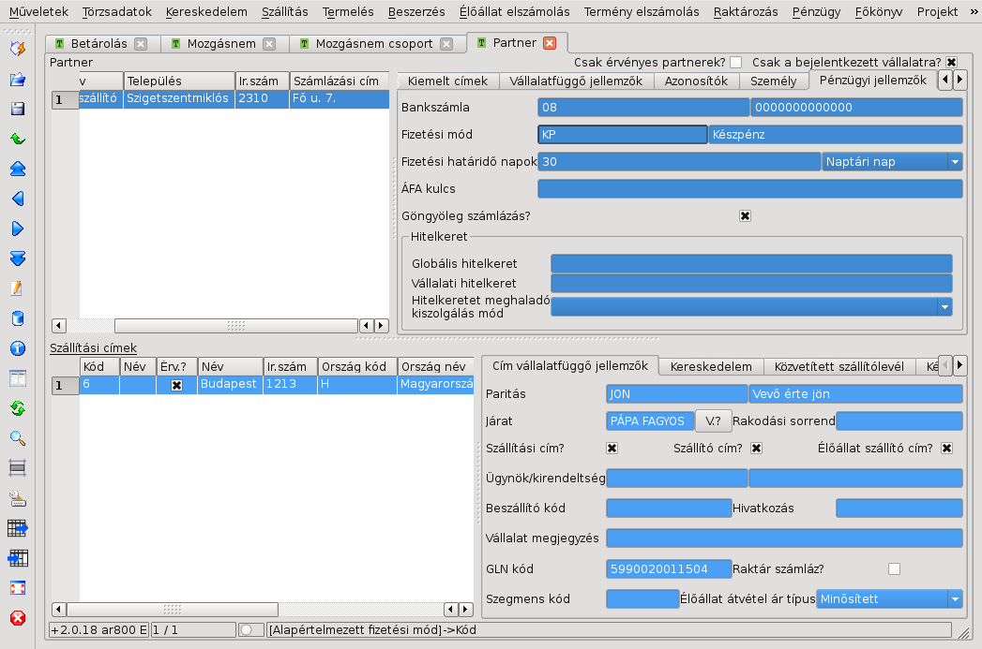Click the save floppy disk icon

tap(17, 110)
